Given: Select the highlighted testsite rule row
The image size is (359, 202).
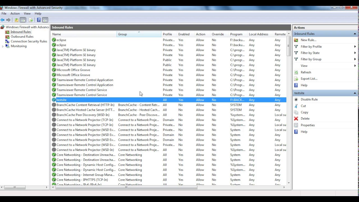Looking at the screenshot, I should tap(169, 100).
